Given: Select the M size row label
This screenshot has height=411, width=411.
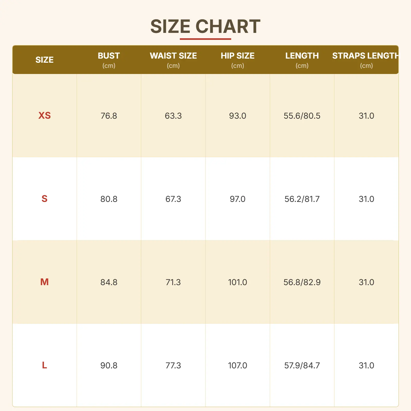Looking at the screenshot, I should tap(44, 282).
